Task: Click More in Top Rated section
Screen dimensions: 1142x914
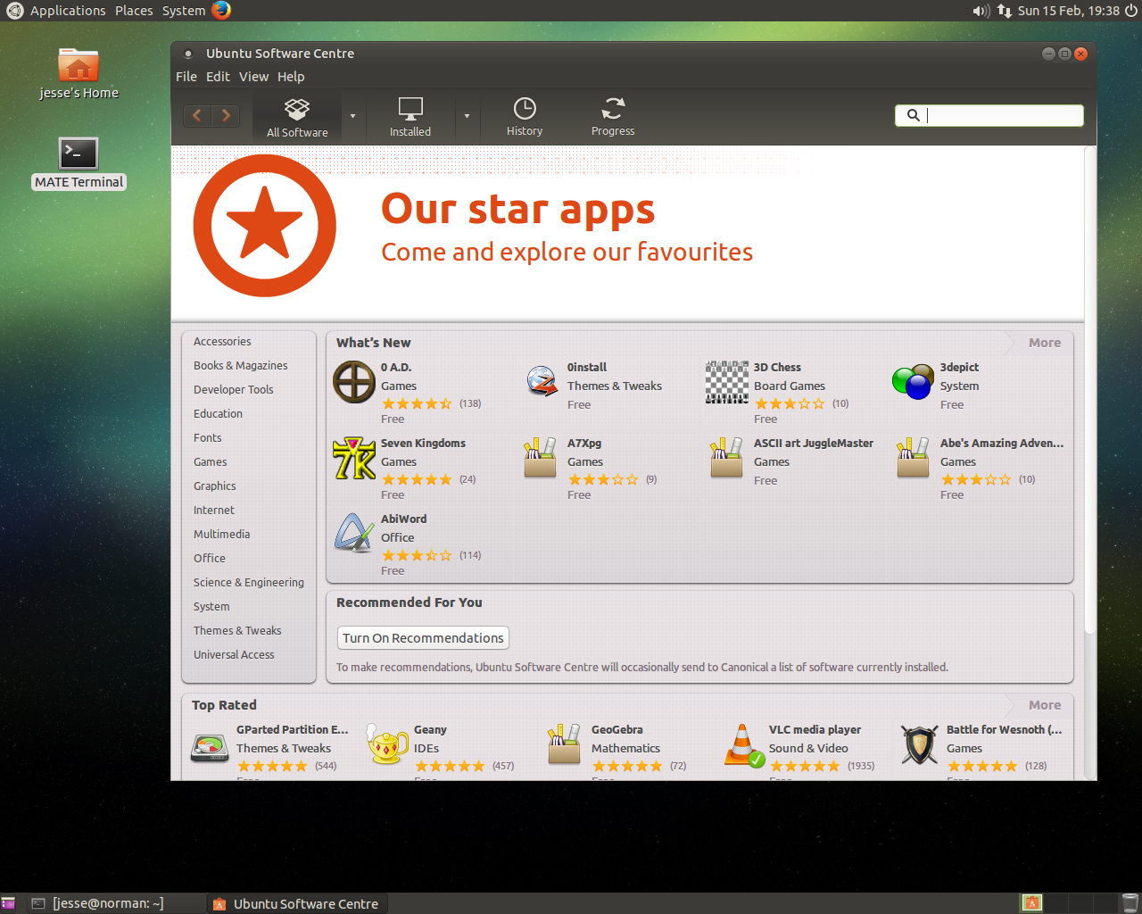Action: click(1044, 705)
